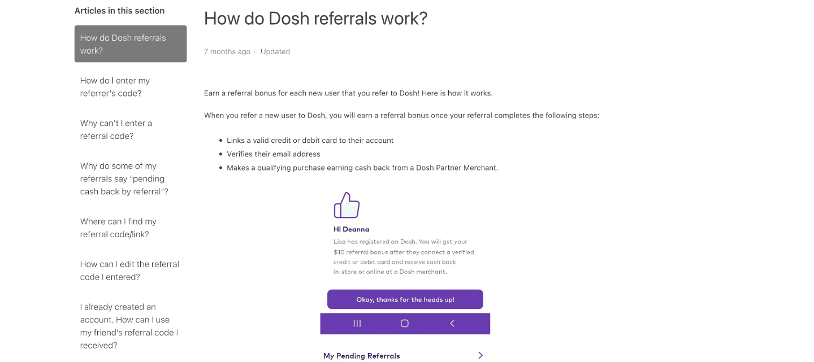Image resolution: width=814 pixels, height=362 pixels.
Task: Select "How do Dosh referrals work?" sidebar article
Action: (131, 44)
